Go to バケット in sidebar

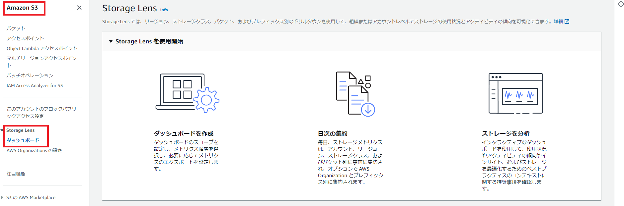(16, 28)
